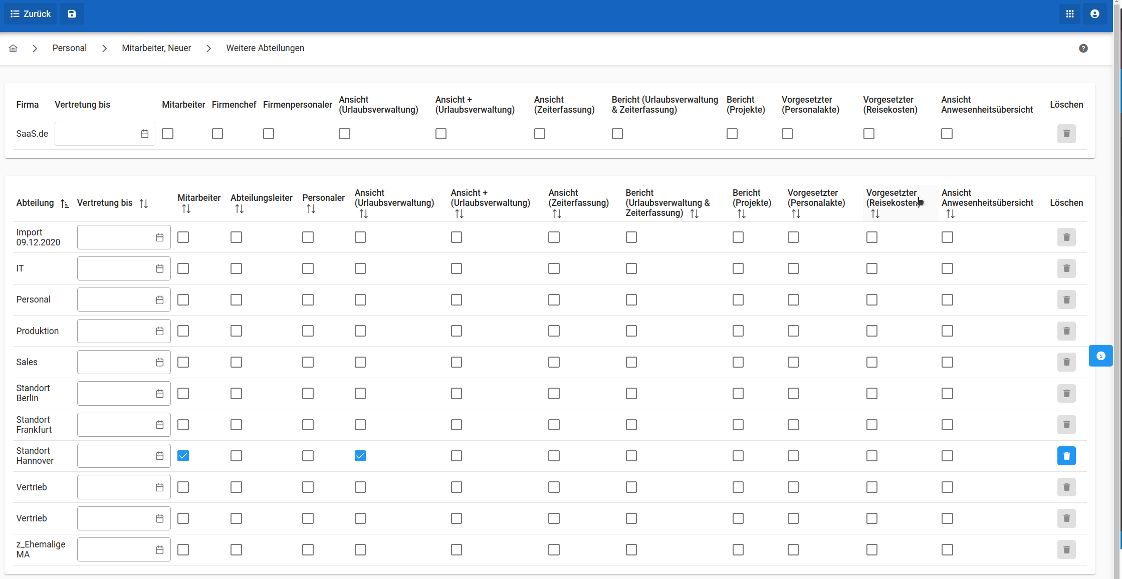Open calendar picker in Personal row
The height and width of the screenshot is (579, 1122).
click(x=159, y=300)
